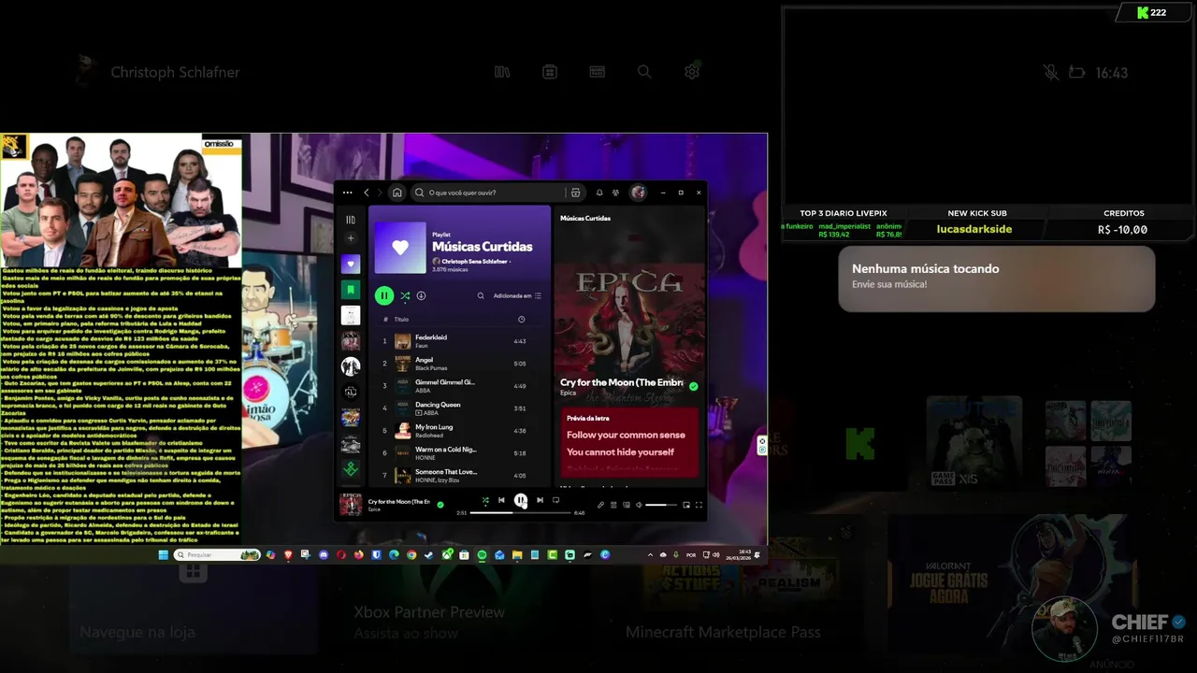Enter Spotify full screen mode
The width and height of the screenshot is (1197, 673).
[x=699, y=505]
